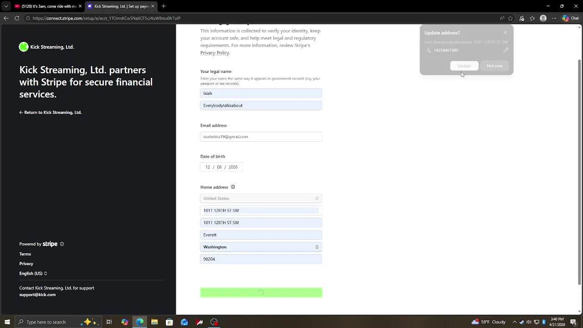Click the Email address field
This screenshot has width=583, height=328.
point(261,137)
